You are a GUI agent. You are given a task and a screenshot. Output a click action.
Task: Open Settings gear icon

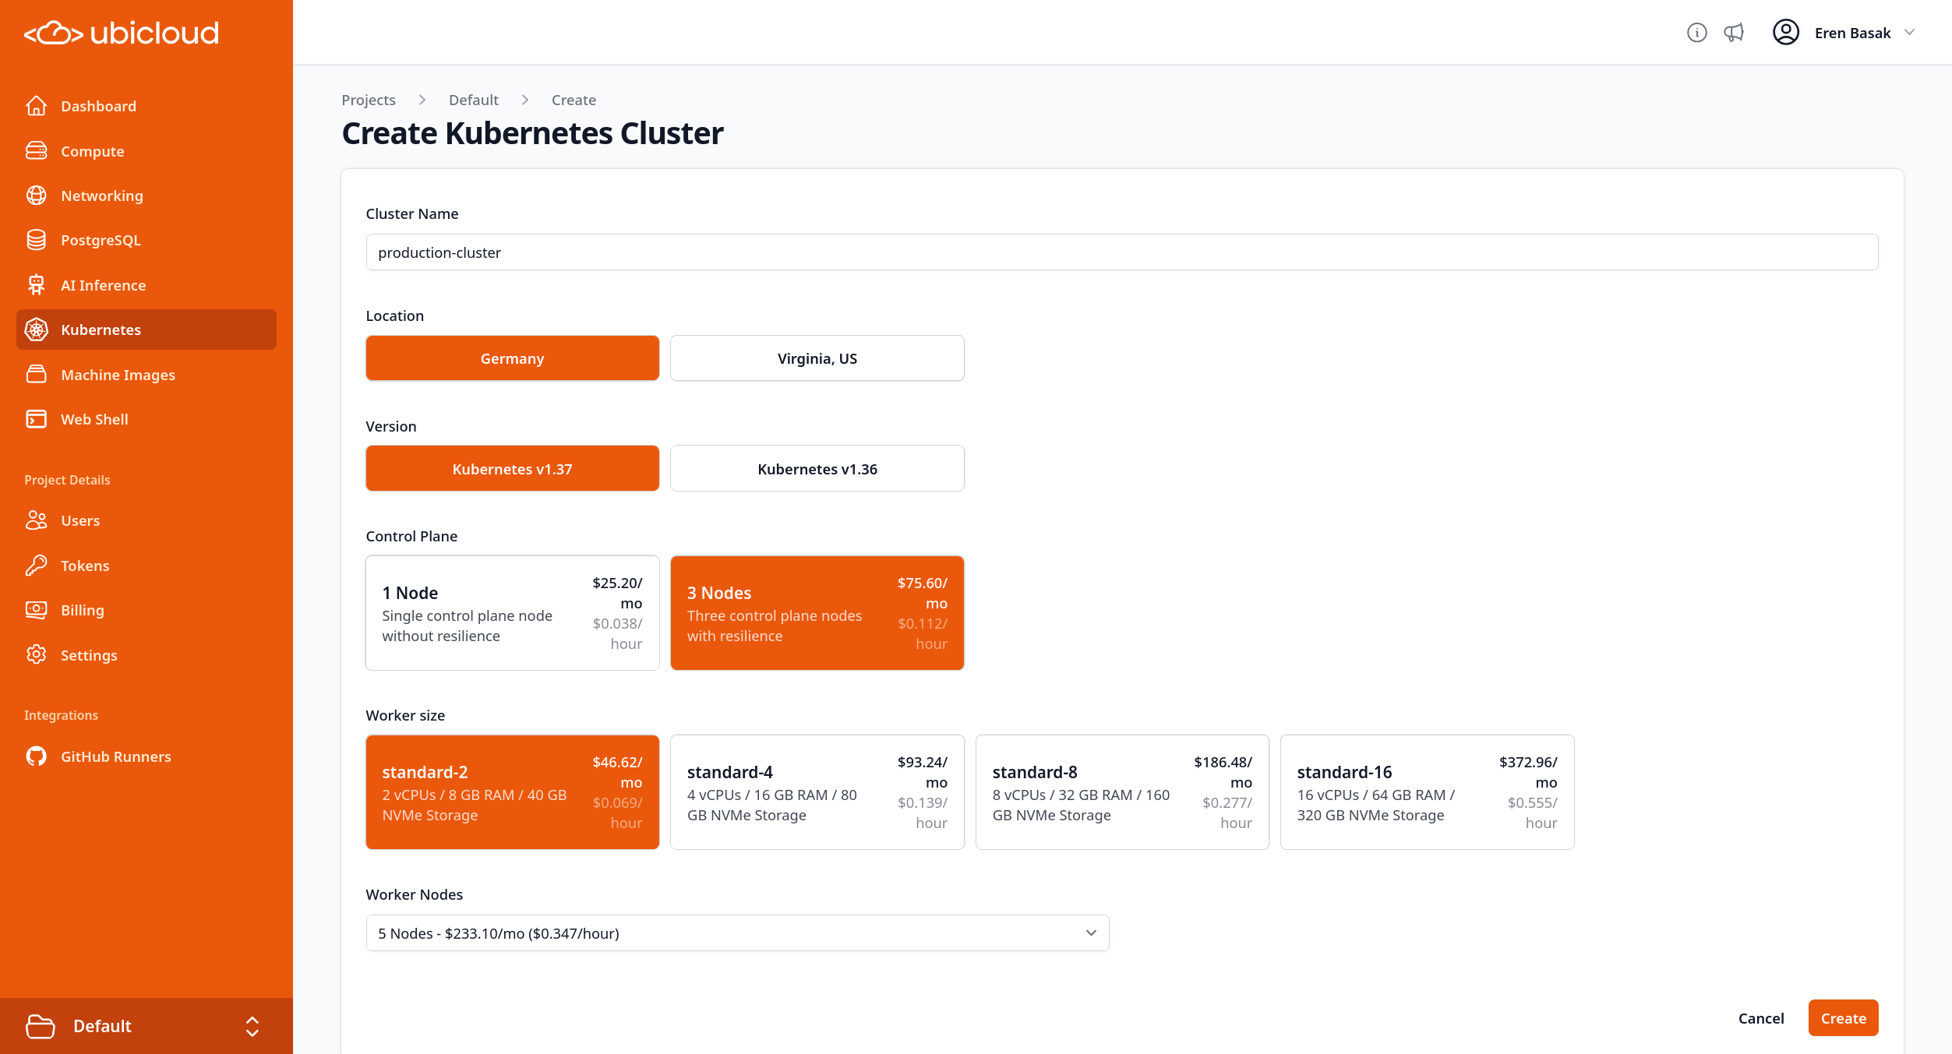click(36, 655)
